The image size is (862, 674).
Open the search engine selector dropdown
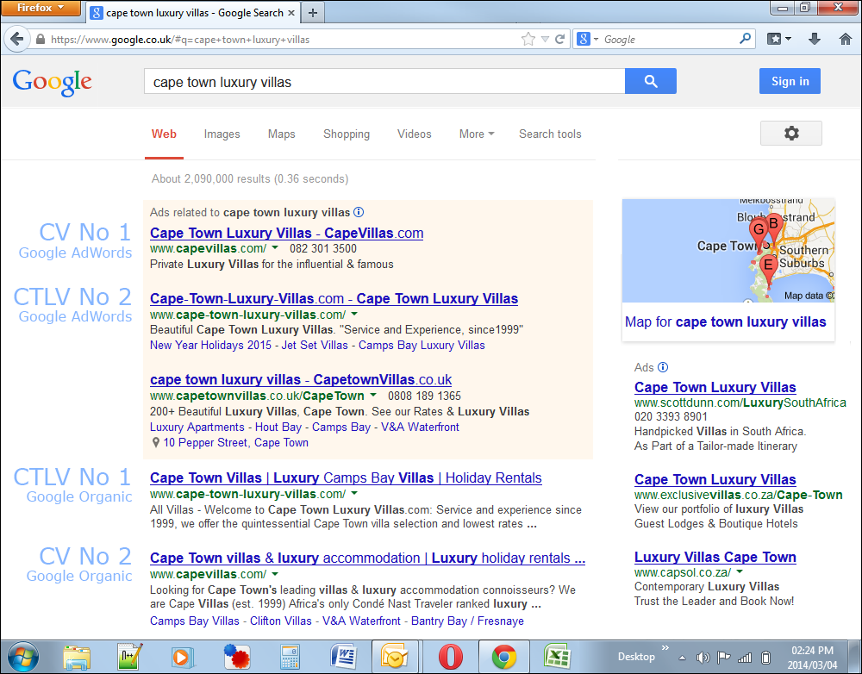pos(587,39)
